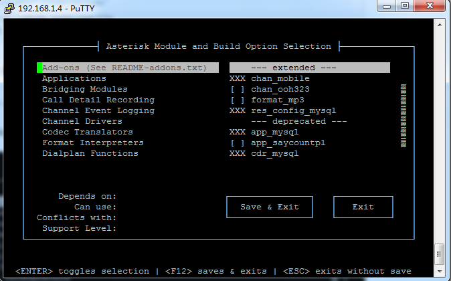Click the 'Asterisk Module and Build Option Selection' title
Viewport: 451px width, 281px height.
pyautogui.click(x=219, y=46)
